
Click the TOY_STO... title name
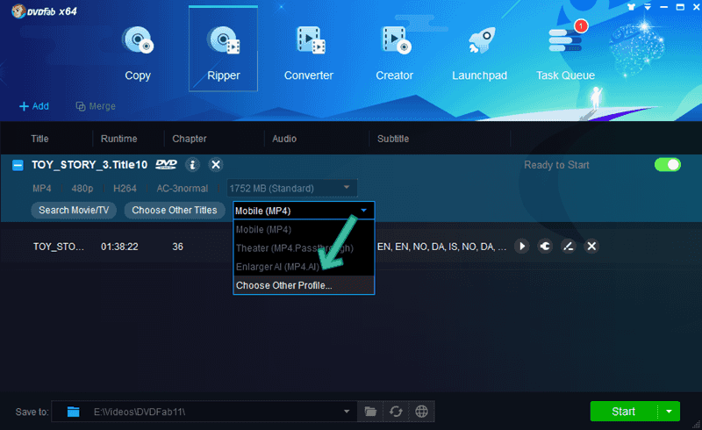pyautogui.click(x=59, y=247)
